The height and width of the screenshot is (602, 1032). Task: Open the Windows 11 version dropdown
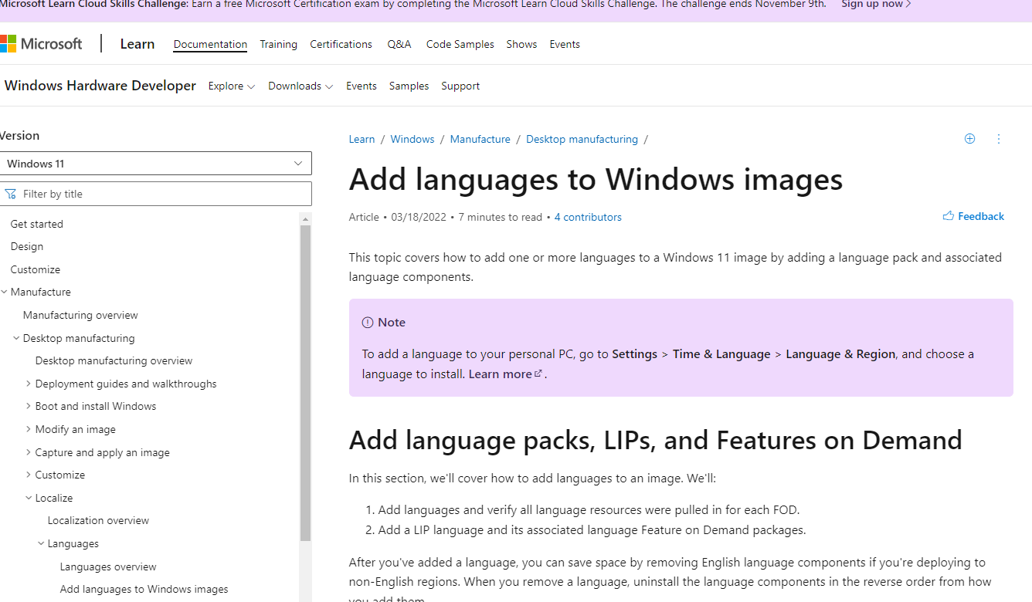coord(155,164)
